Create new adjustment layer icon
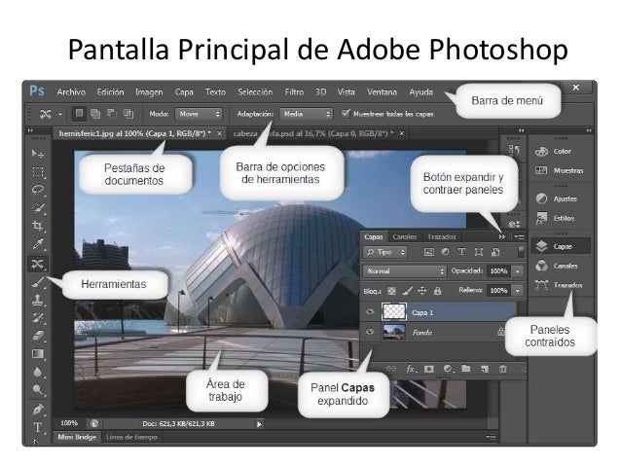This screenshot has width=621, height=466. click(448, 369)
